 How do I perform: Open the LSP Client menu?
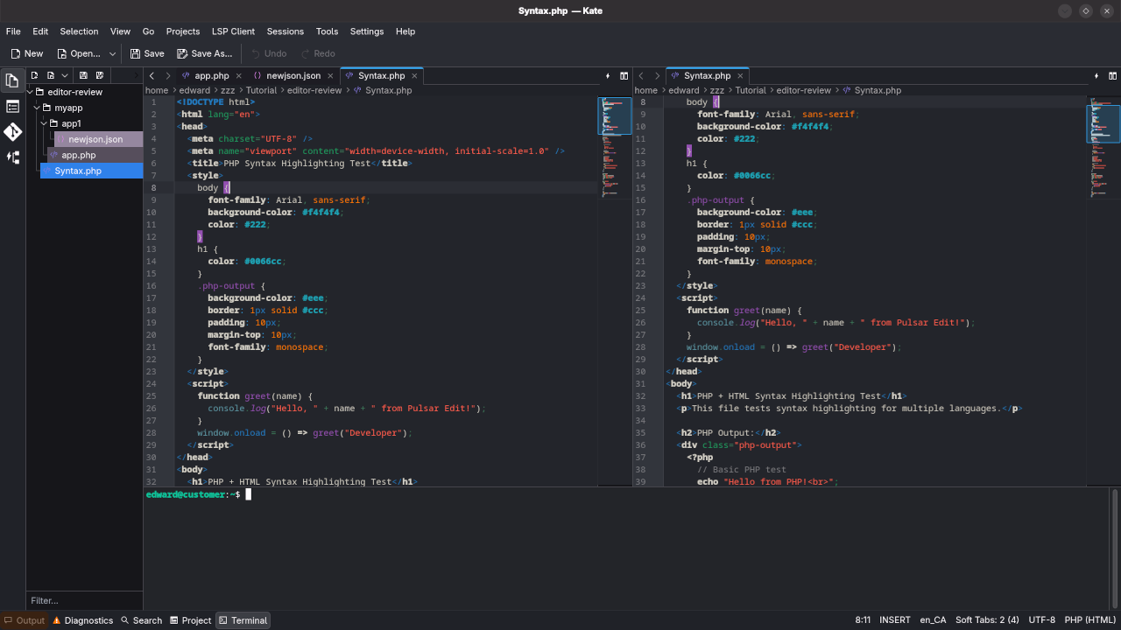click(x=233, y=31)
